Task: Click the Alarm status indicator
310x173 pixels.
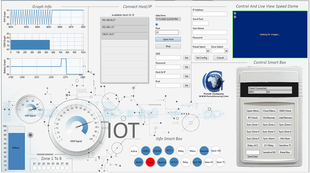Action: click(x=138, y=162)
